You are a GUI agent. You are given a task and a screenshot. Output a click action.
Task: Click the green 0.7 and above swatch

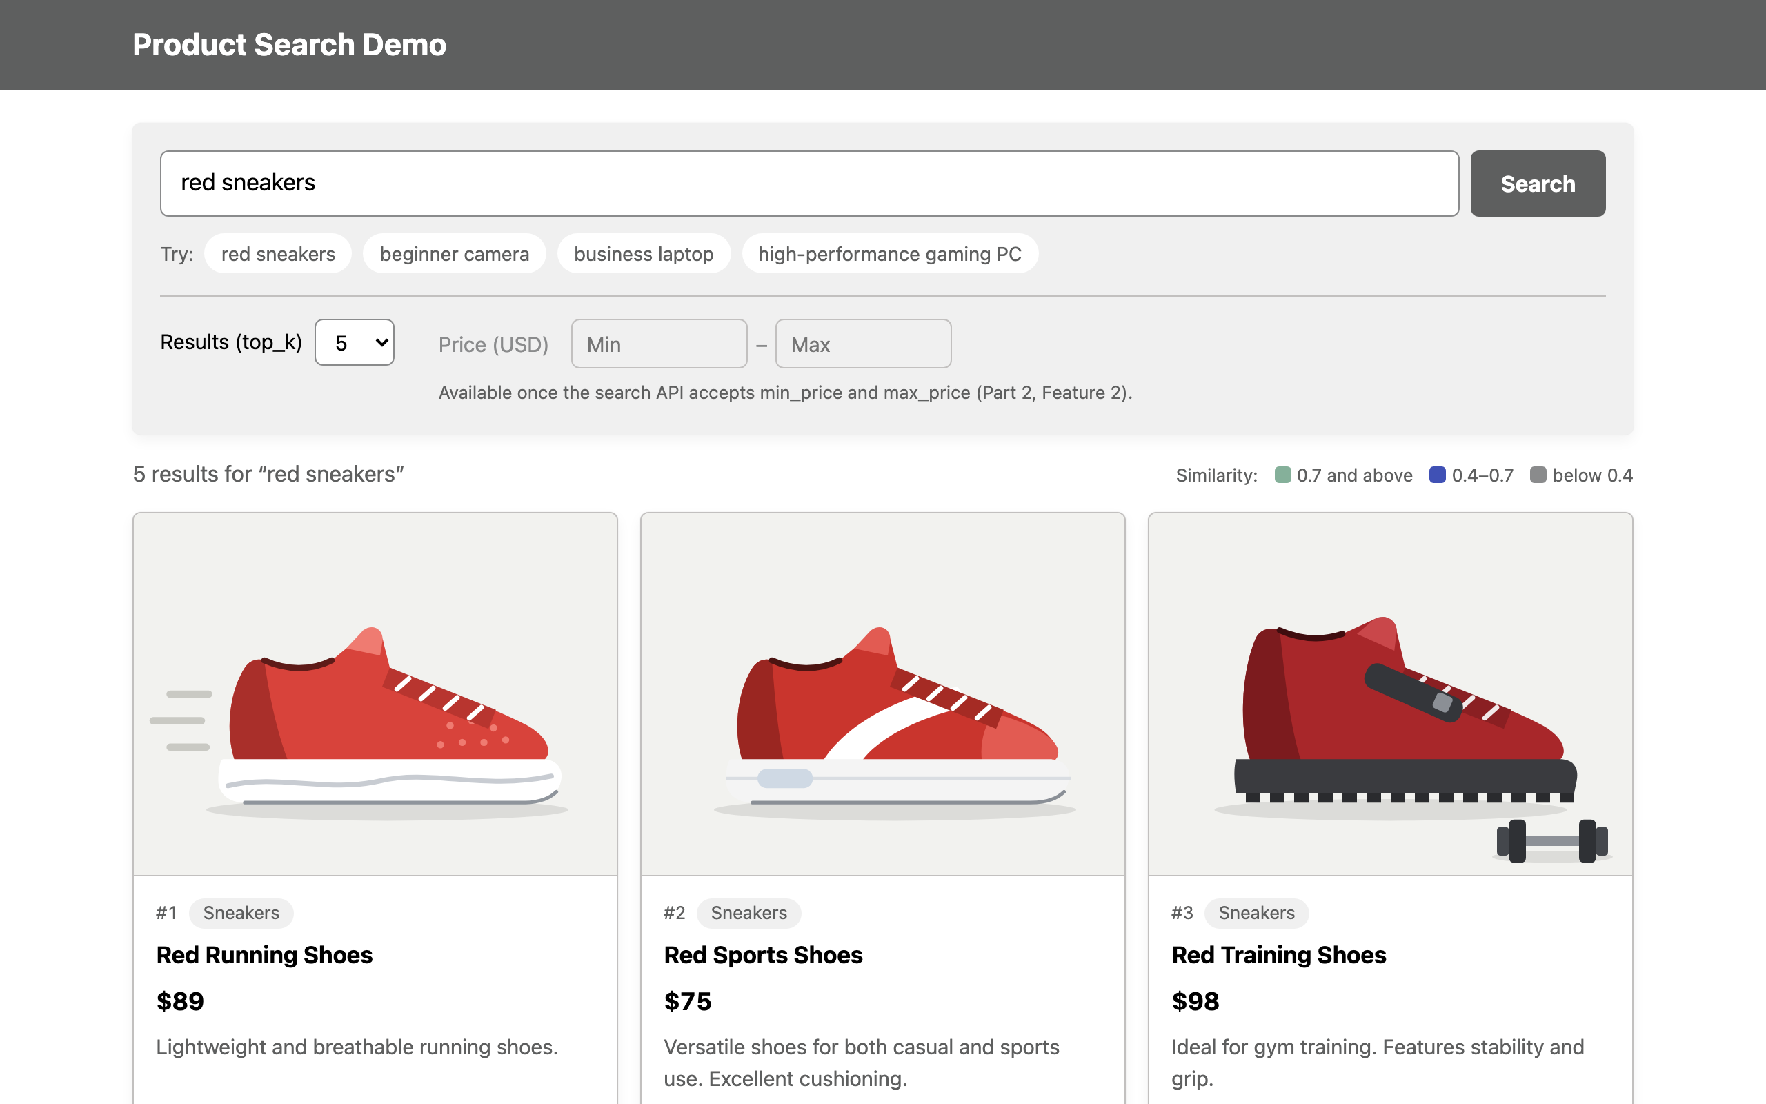(1283, 475)
